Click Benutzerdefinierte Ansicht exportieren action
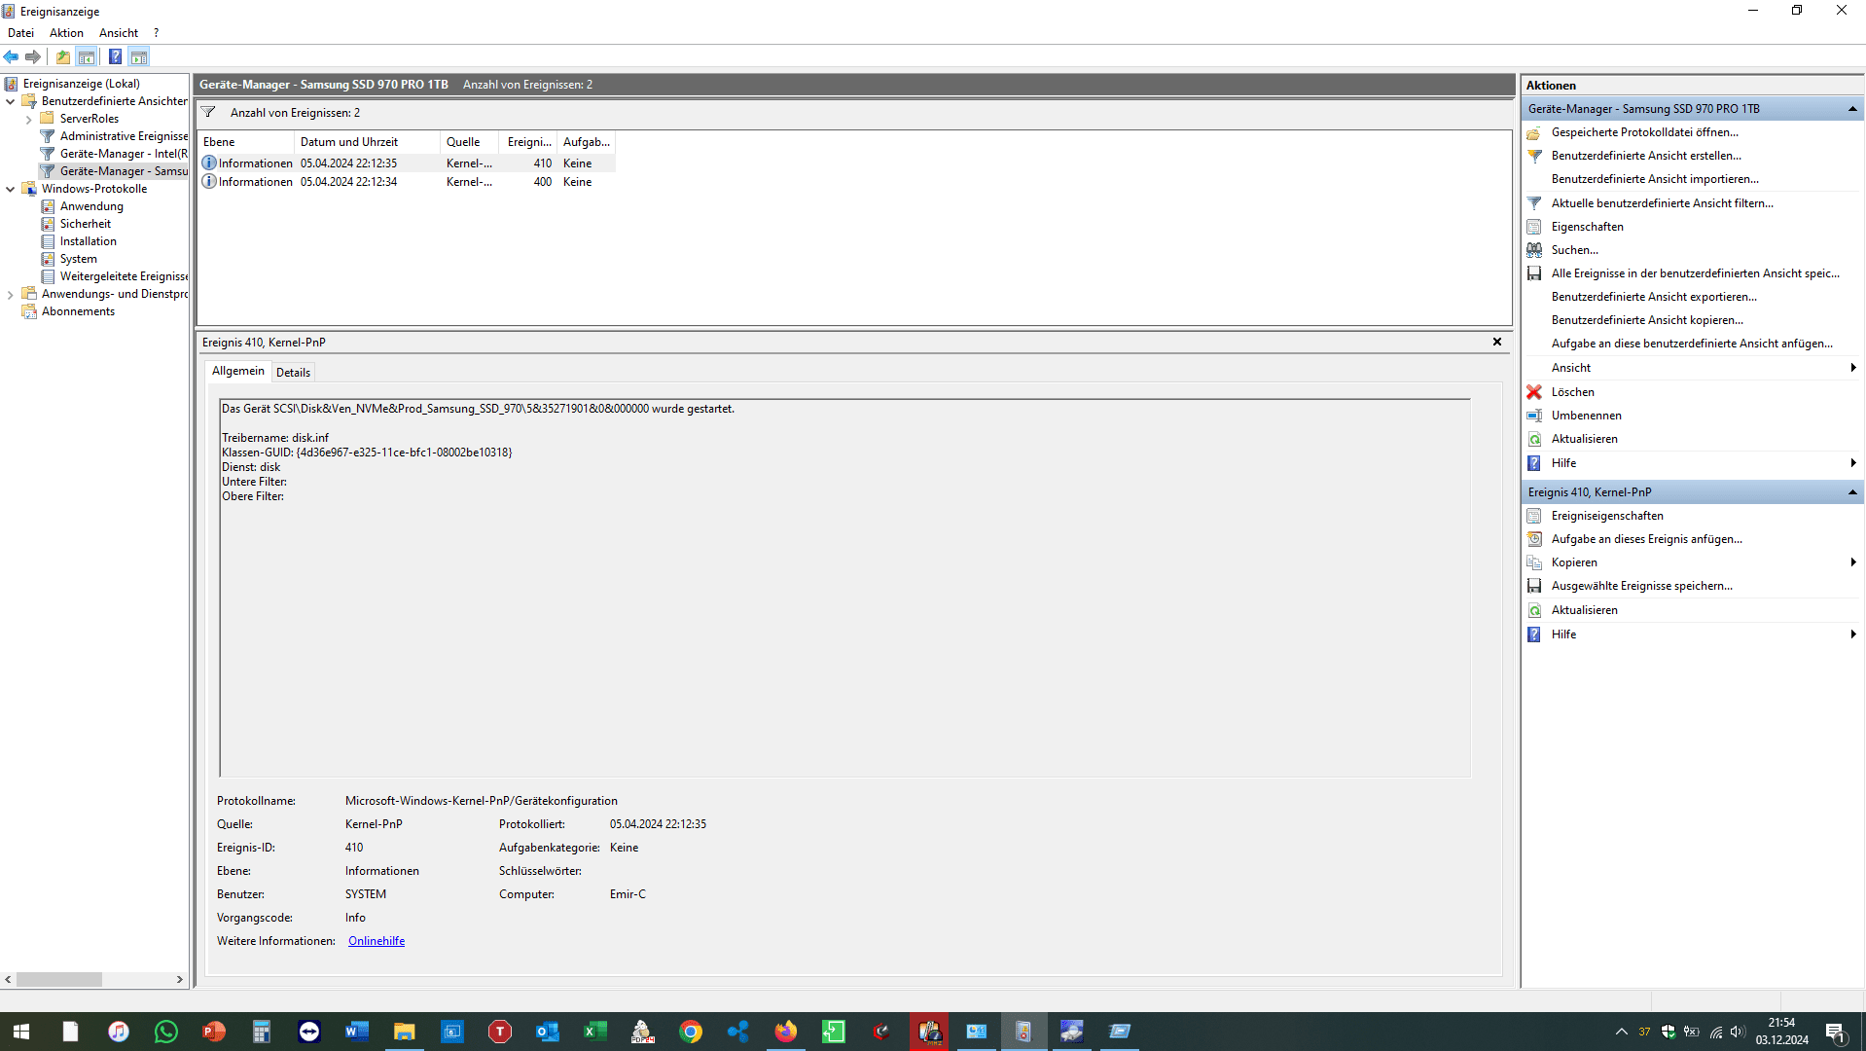 click(x=1654, y=297)
